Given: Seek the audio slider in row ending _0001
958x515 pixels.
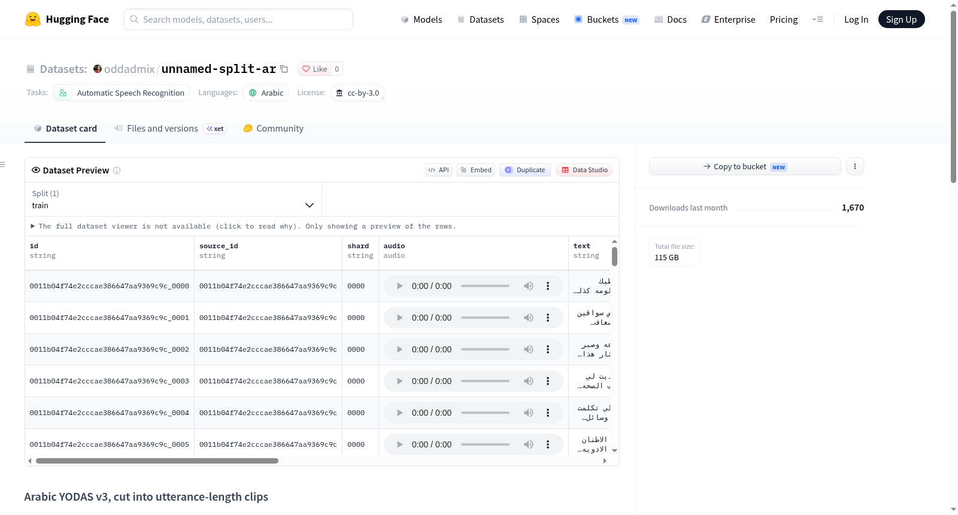Looking at the screenshot, I should tap(485, 318).
